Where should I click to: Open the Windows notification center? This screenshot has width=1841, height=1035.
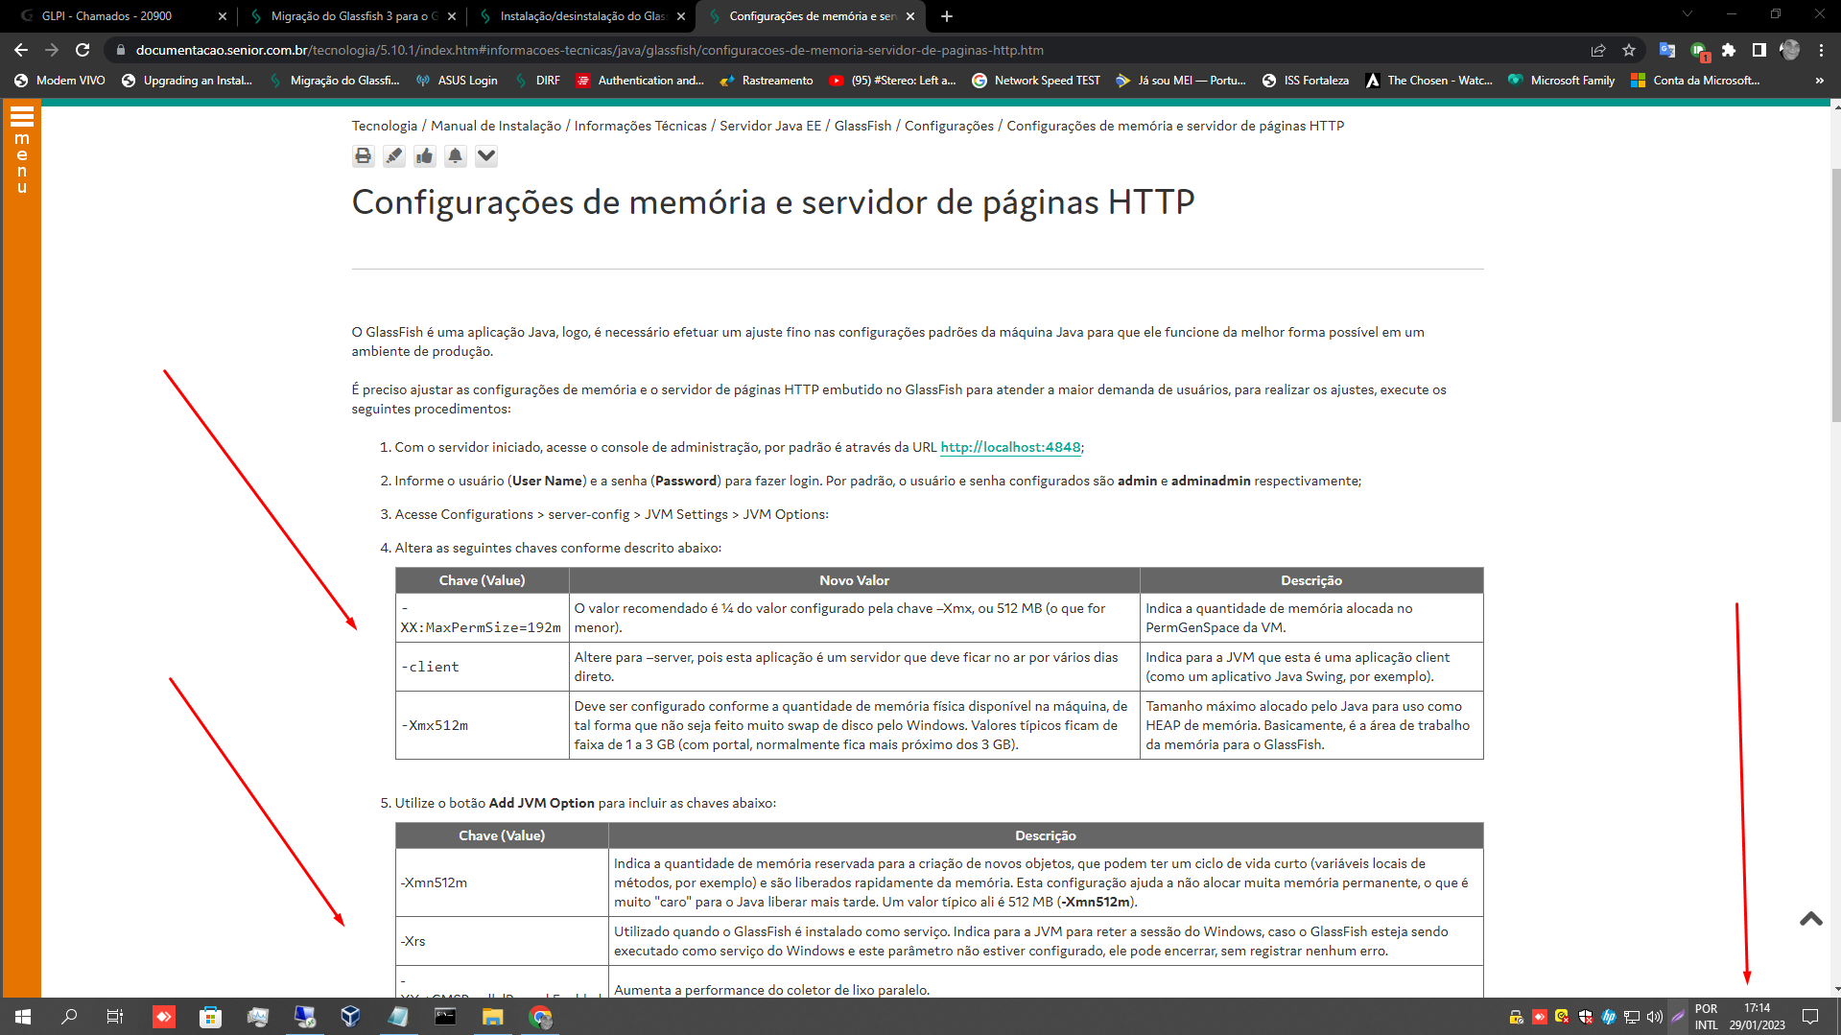tap(1810, 1017)
